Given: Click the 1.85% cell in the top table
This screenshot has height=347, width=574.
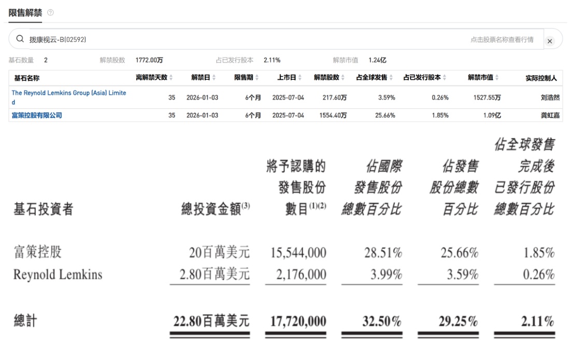Looking at the screenshot, I should point(440,115).
